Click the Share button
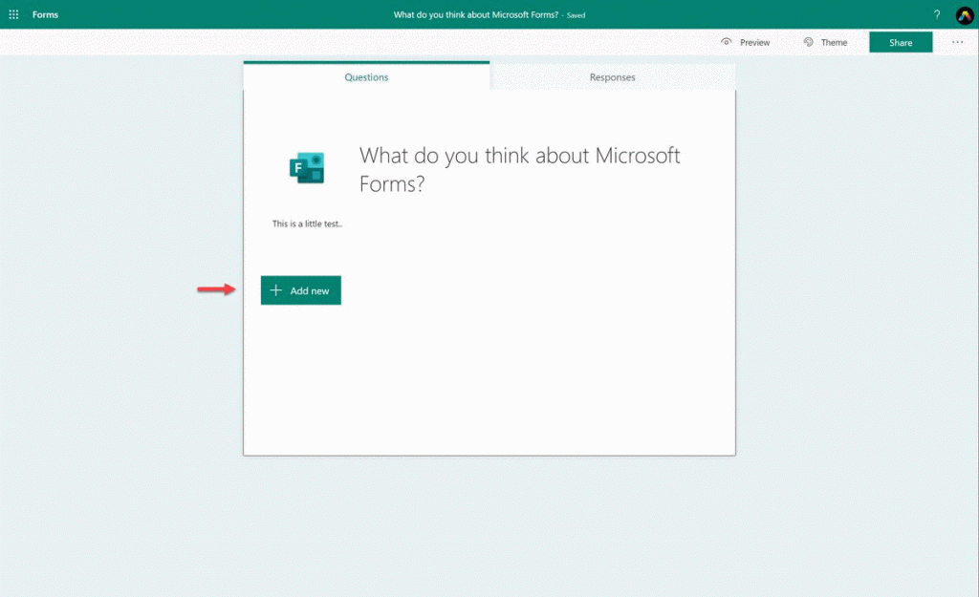 (x=901, y=42)
